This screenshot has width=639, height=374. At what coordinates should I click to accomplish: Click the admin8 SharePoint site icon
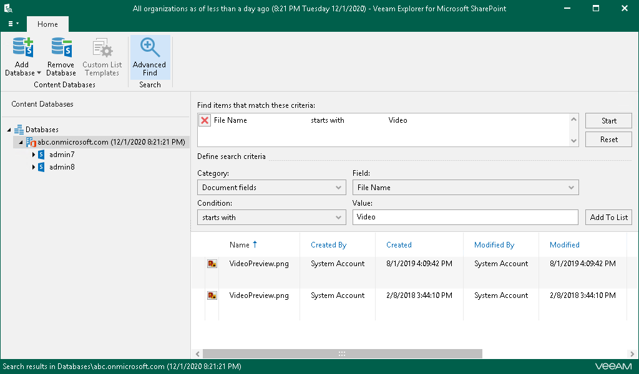(42, 167)
